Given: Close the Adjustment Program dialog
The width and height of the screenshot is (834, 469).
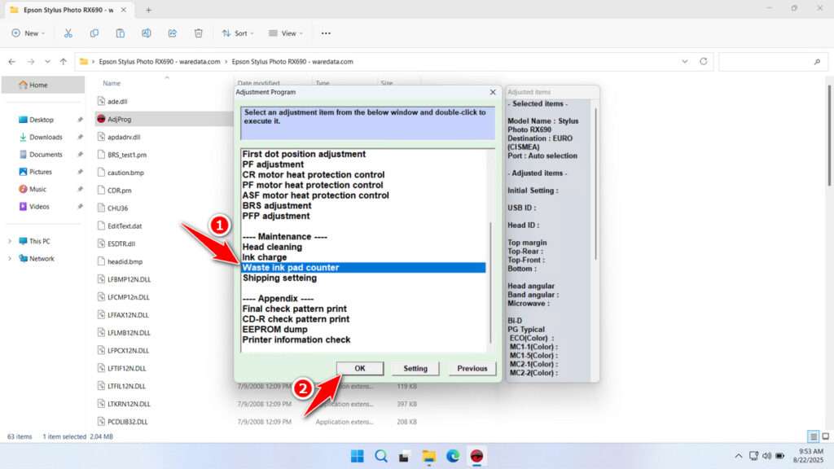Looking at the screenshot, I should 493,92.
